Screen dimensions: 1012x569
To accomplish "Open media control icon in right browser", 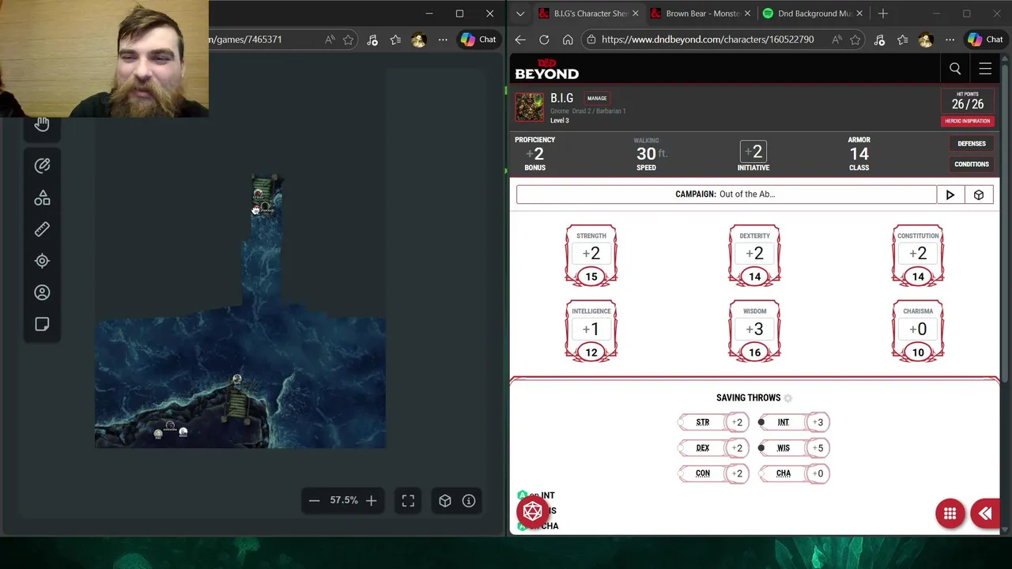I will pyautogui.click(x=879, y=40).
